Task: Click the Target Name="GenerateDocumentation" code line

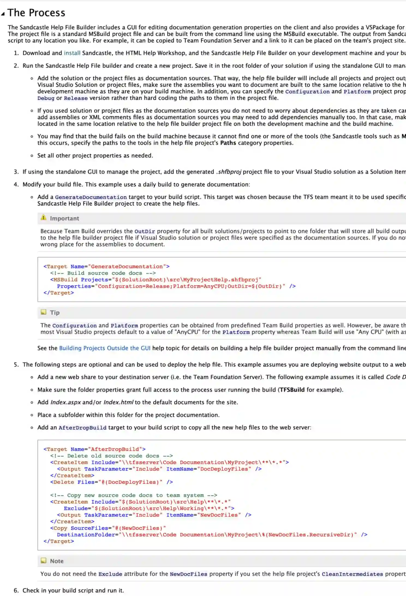Action: 106,266
